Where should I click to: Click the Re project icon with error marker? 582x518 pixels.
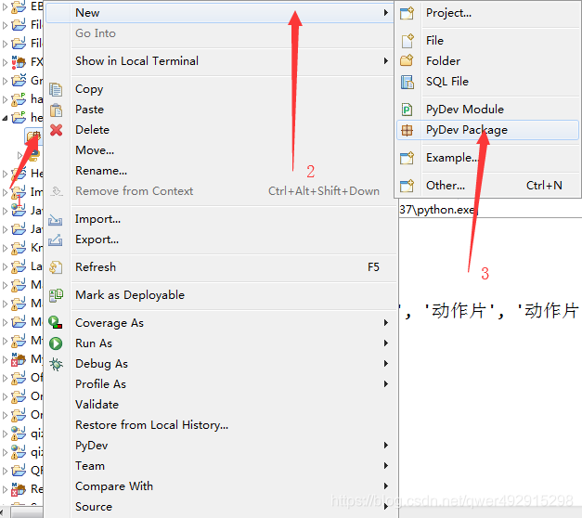19,489
